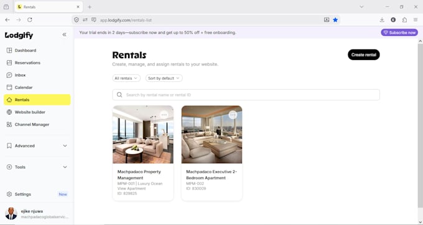Click the Advanced bookmark icon

[9, 146]
